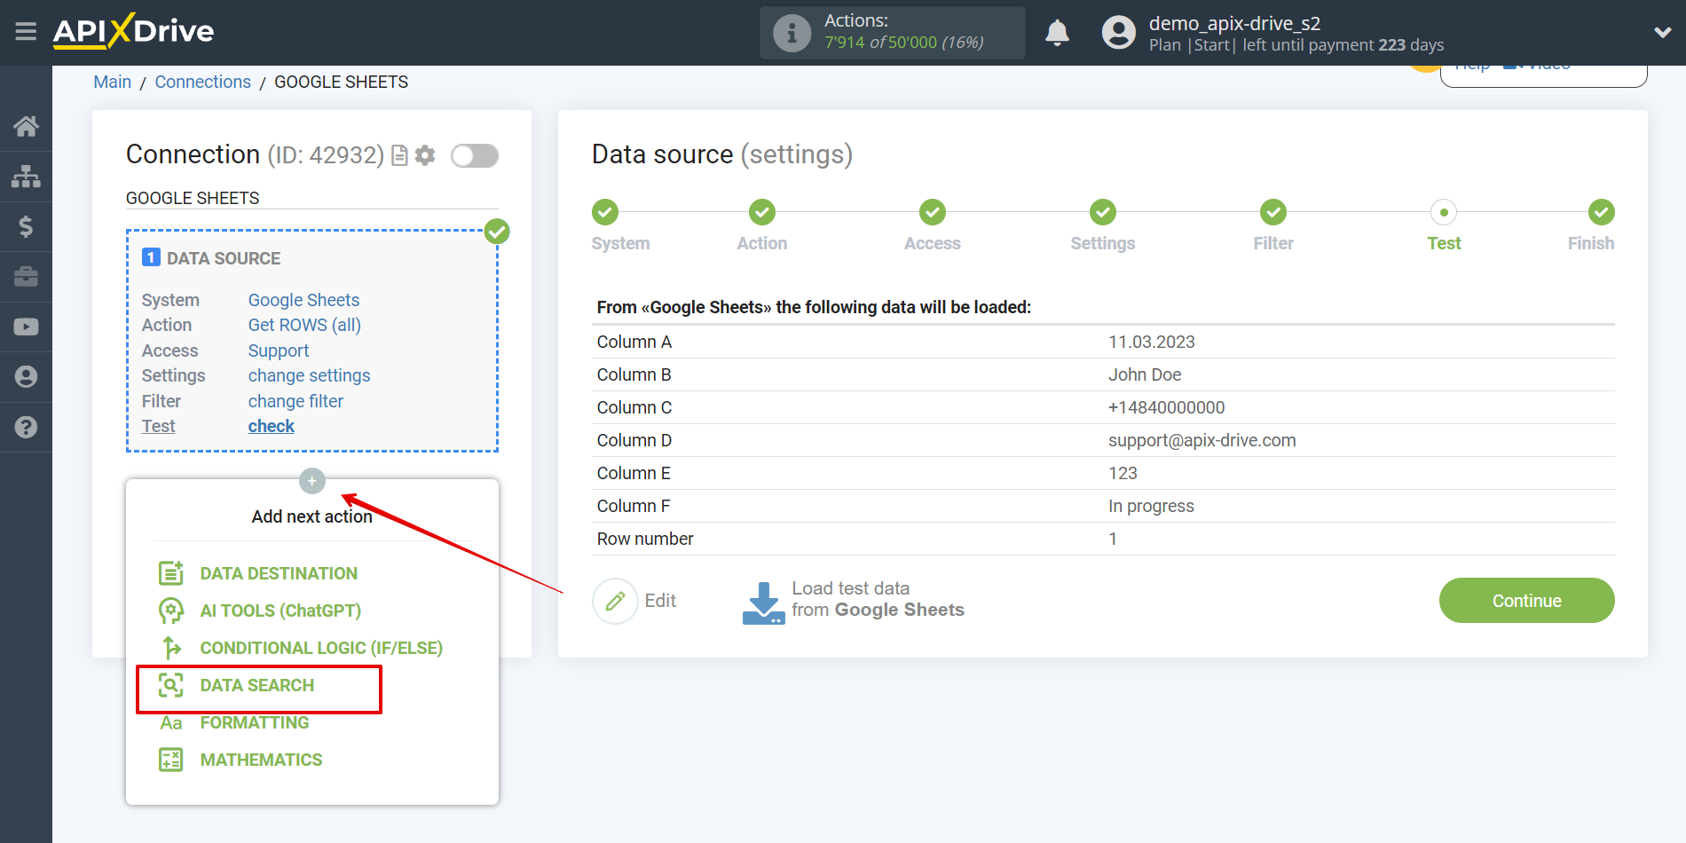The width and height of the screenshot is (1686, 843).
Task: Click the Formatting Aa icon
Action: coord(171,723)
